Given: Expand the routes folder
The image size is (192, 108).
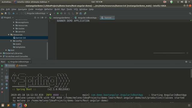Looking at the screenshot, I should pos(14,28).
